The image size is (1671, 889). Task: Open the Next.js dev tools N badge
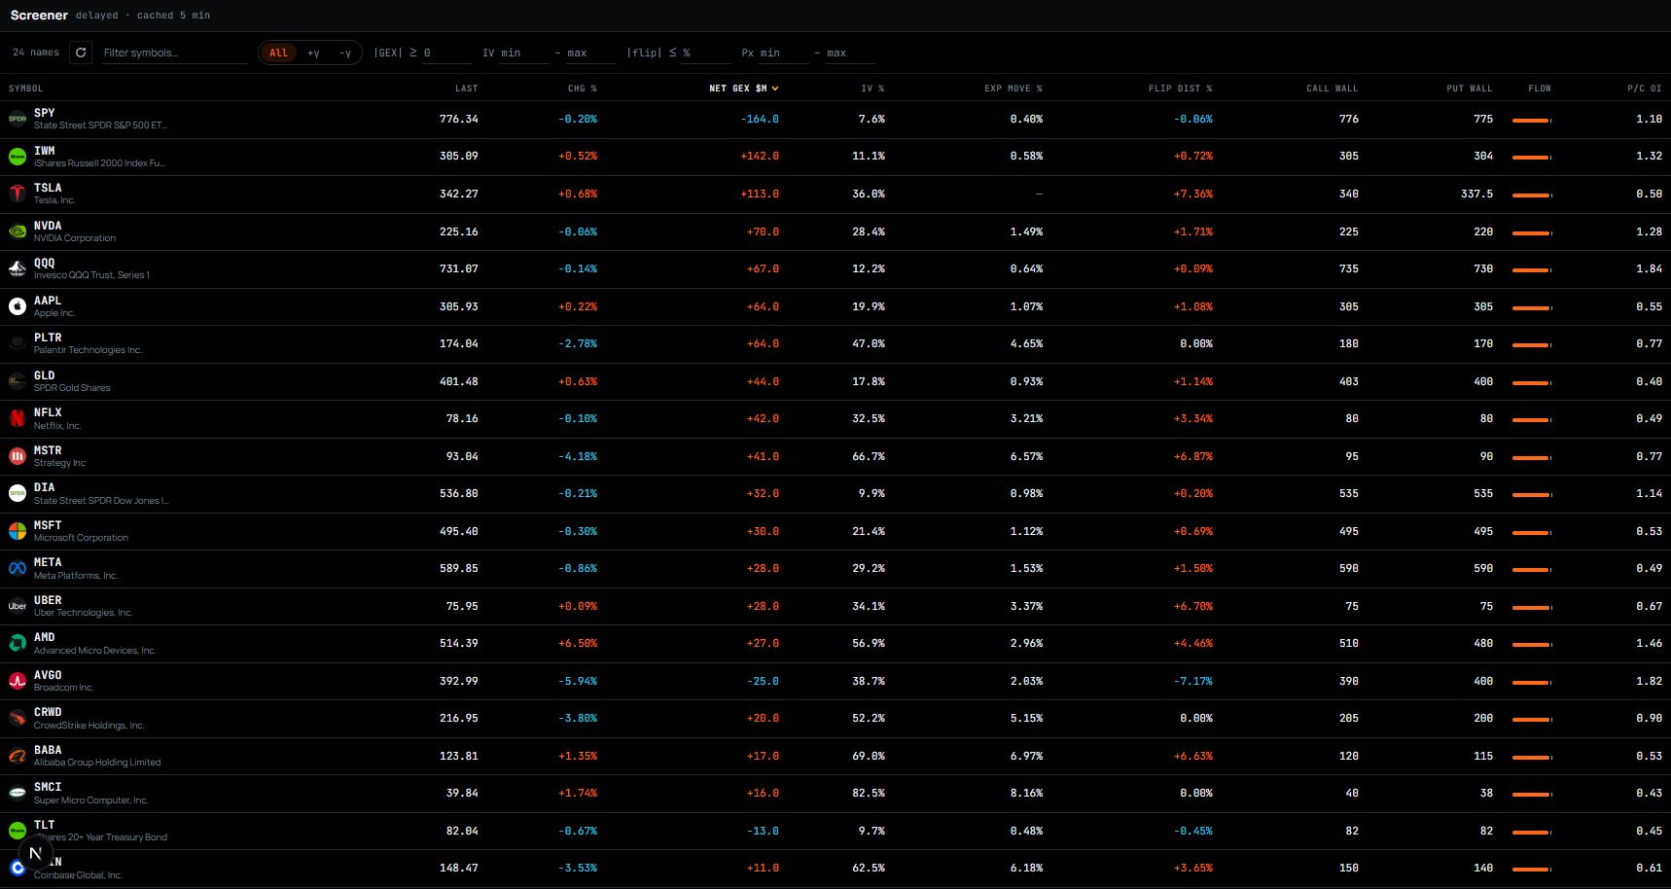[35, 854]
